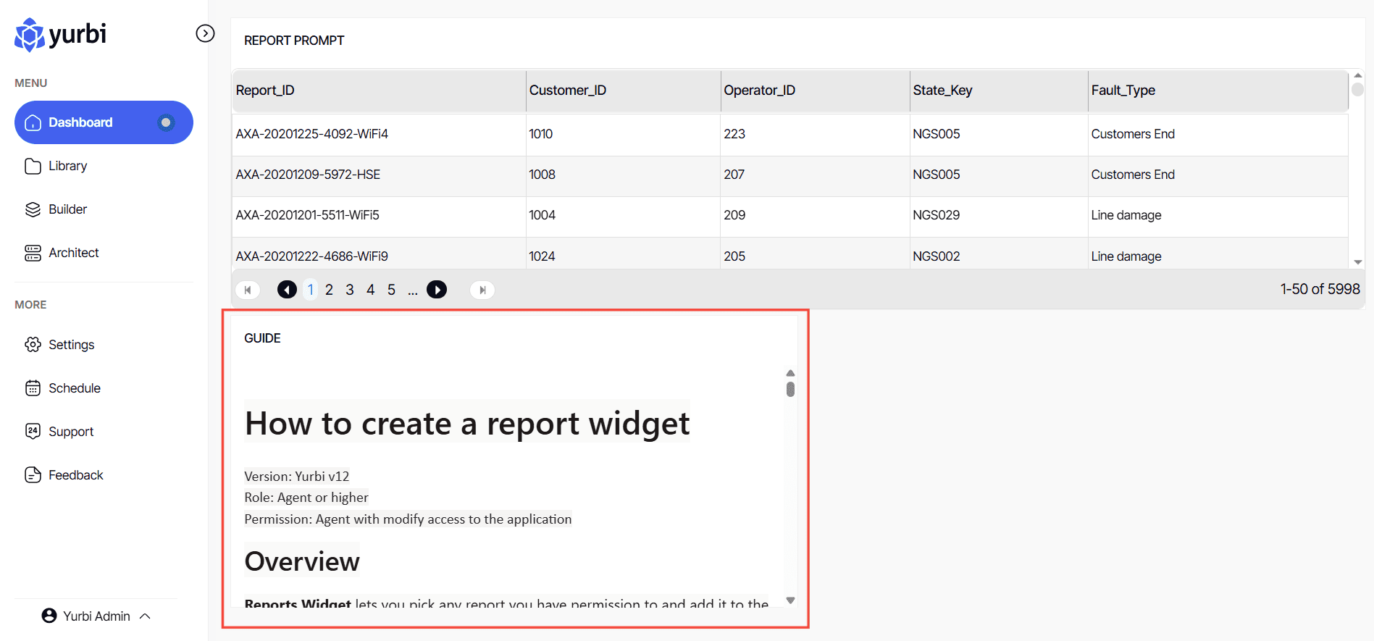Open the Feedback menu item
Viewport: 1374px width, 641px height.
75,475
